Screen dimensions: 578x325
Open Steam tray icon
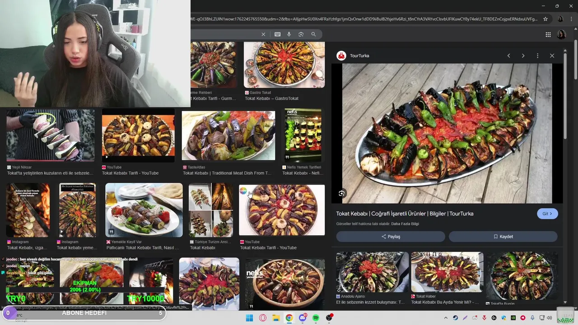pyautogui.click(x=455, y=318)
